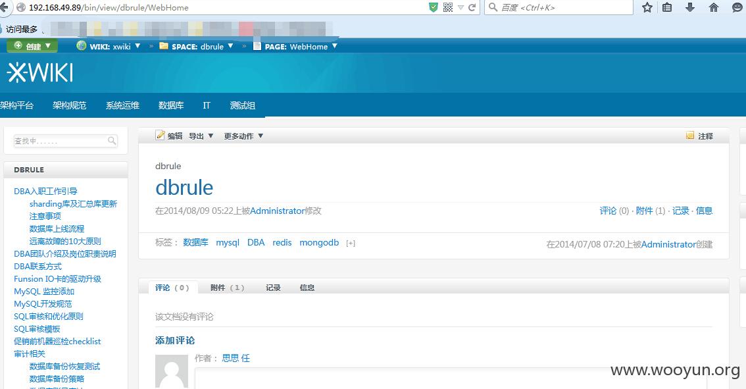Viewport: 746px width, 389px height.
Task: Click the chat bubble icon in toolbar
Action: pyautogui.click(x=737, y=7)
